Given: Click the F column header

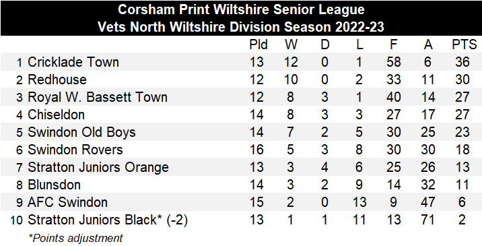Looking at the screenshot, I should coord(393,45).
